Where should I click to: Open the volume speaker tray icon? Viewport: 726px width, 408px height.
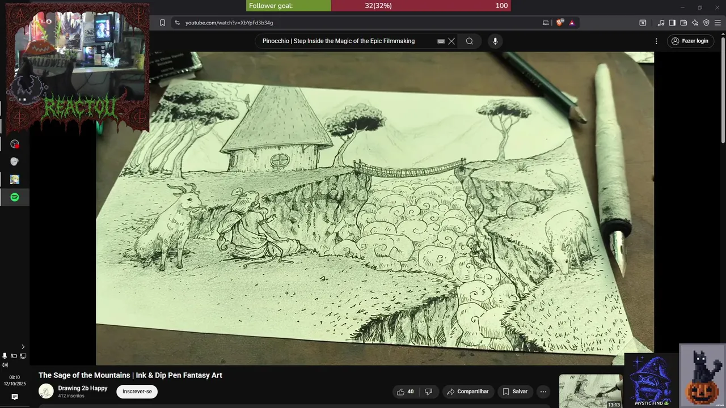click(5, 365)
